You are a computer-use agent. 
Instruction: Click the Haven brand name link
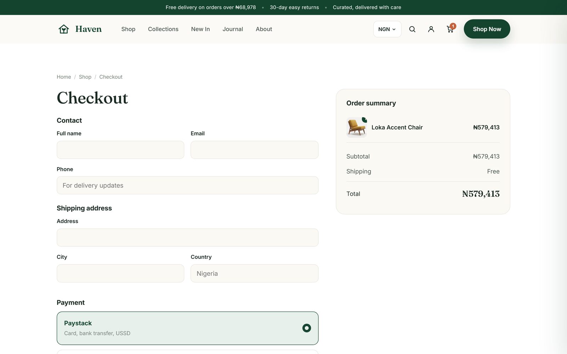pos(89,29)
